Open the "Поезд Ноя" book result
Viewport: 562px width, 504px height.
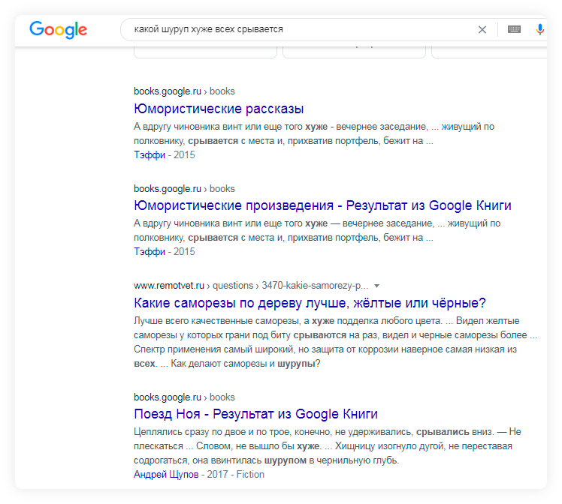(x=255, y=414)
